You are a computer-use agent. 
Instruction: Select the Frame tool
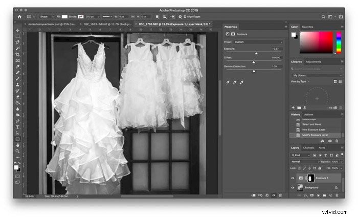coord(17,60)
